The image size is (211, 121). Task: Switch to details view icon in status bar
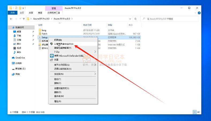click(x=195, y=112)
